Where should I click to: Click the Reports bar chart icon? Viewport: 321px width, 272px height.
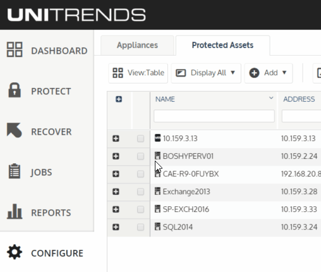tap(15, 211)
